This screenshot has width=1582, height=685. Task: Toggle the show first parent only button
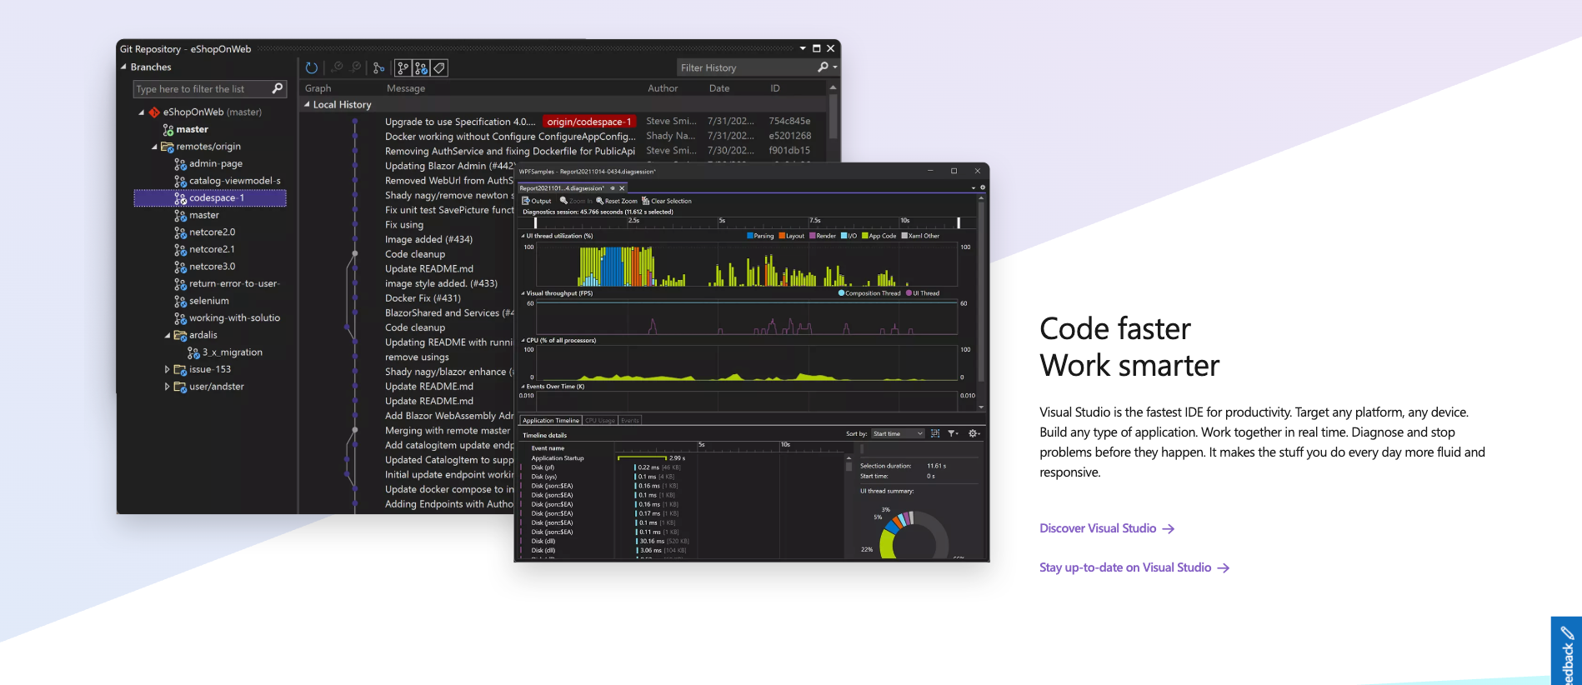pyautogui.click(x=403, y=67)
